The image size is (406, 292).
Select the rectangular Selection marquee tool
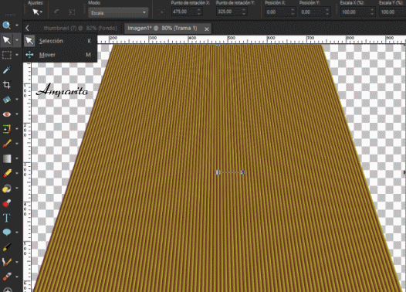pyautogui.click(x=7, y=55)
